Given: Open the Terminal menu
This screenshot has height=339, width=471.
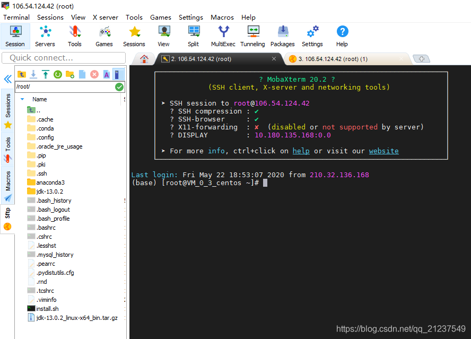Looking at the screenshot, I should click(x=16, y=18).
